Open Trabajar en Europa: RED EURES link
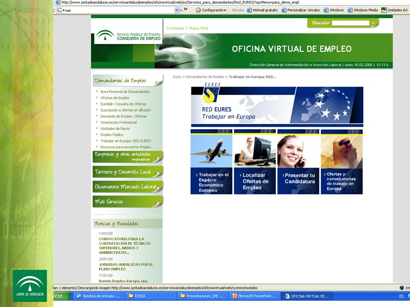 126,141
